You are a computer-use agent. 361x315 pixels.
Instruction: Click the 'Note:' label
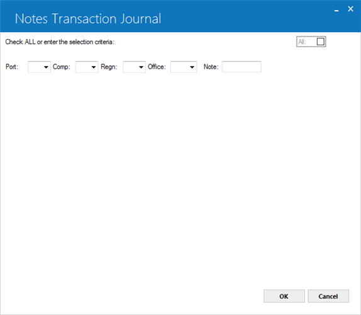click(211, 67)
